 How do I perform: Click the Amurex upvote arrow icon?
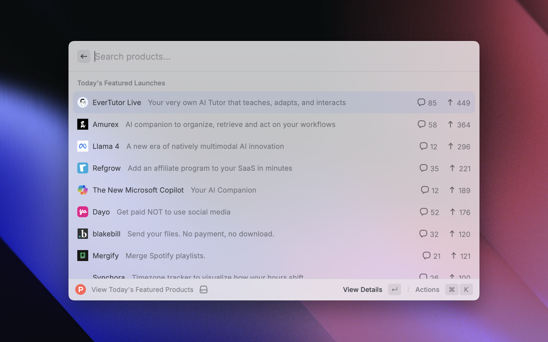(450, 124)
